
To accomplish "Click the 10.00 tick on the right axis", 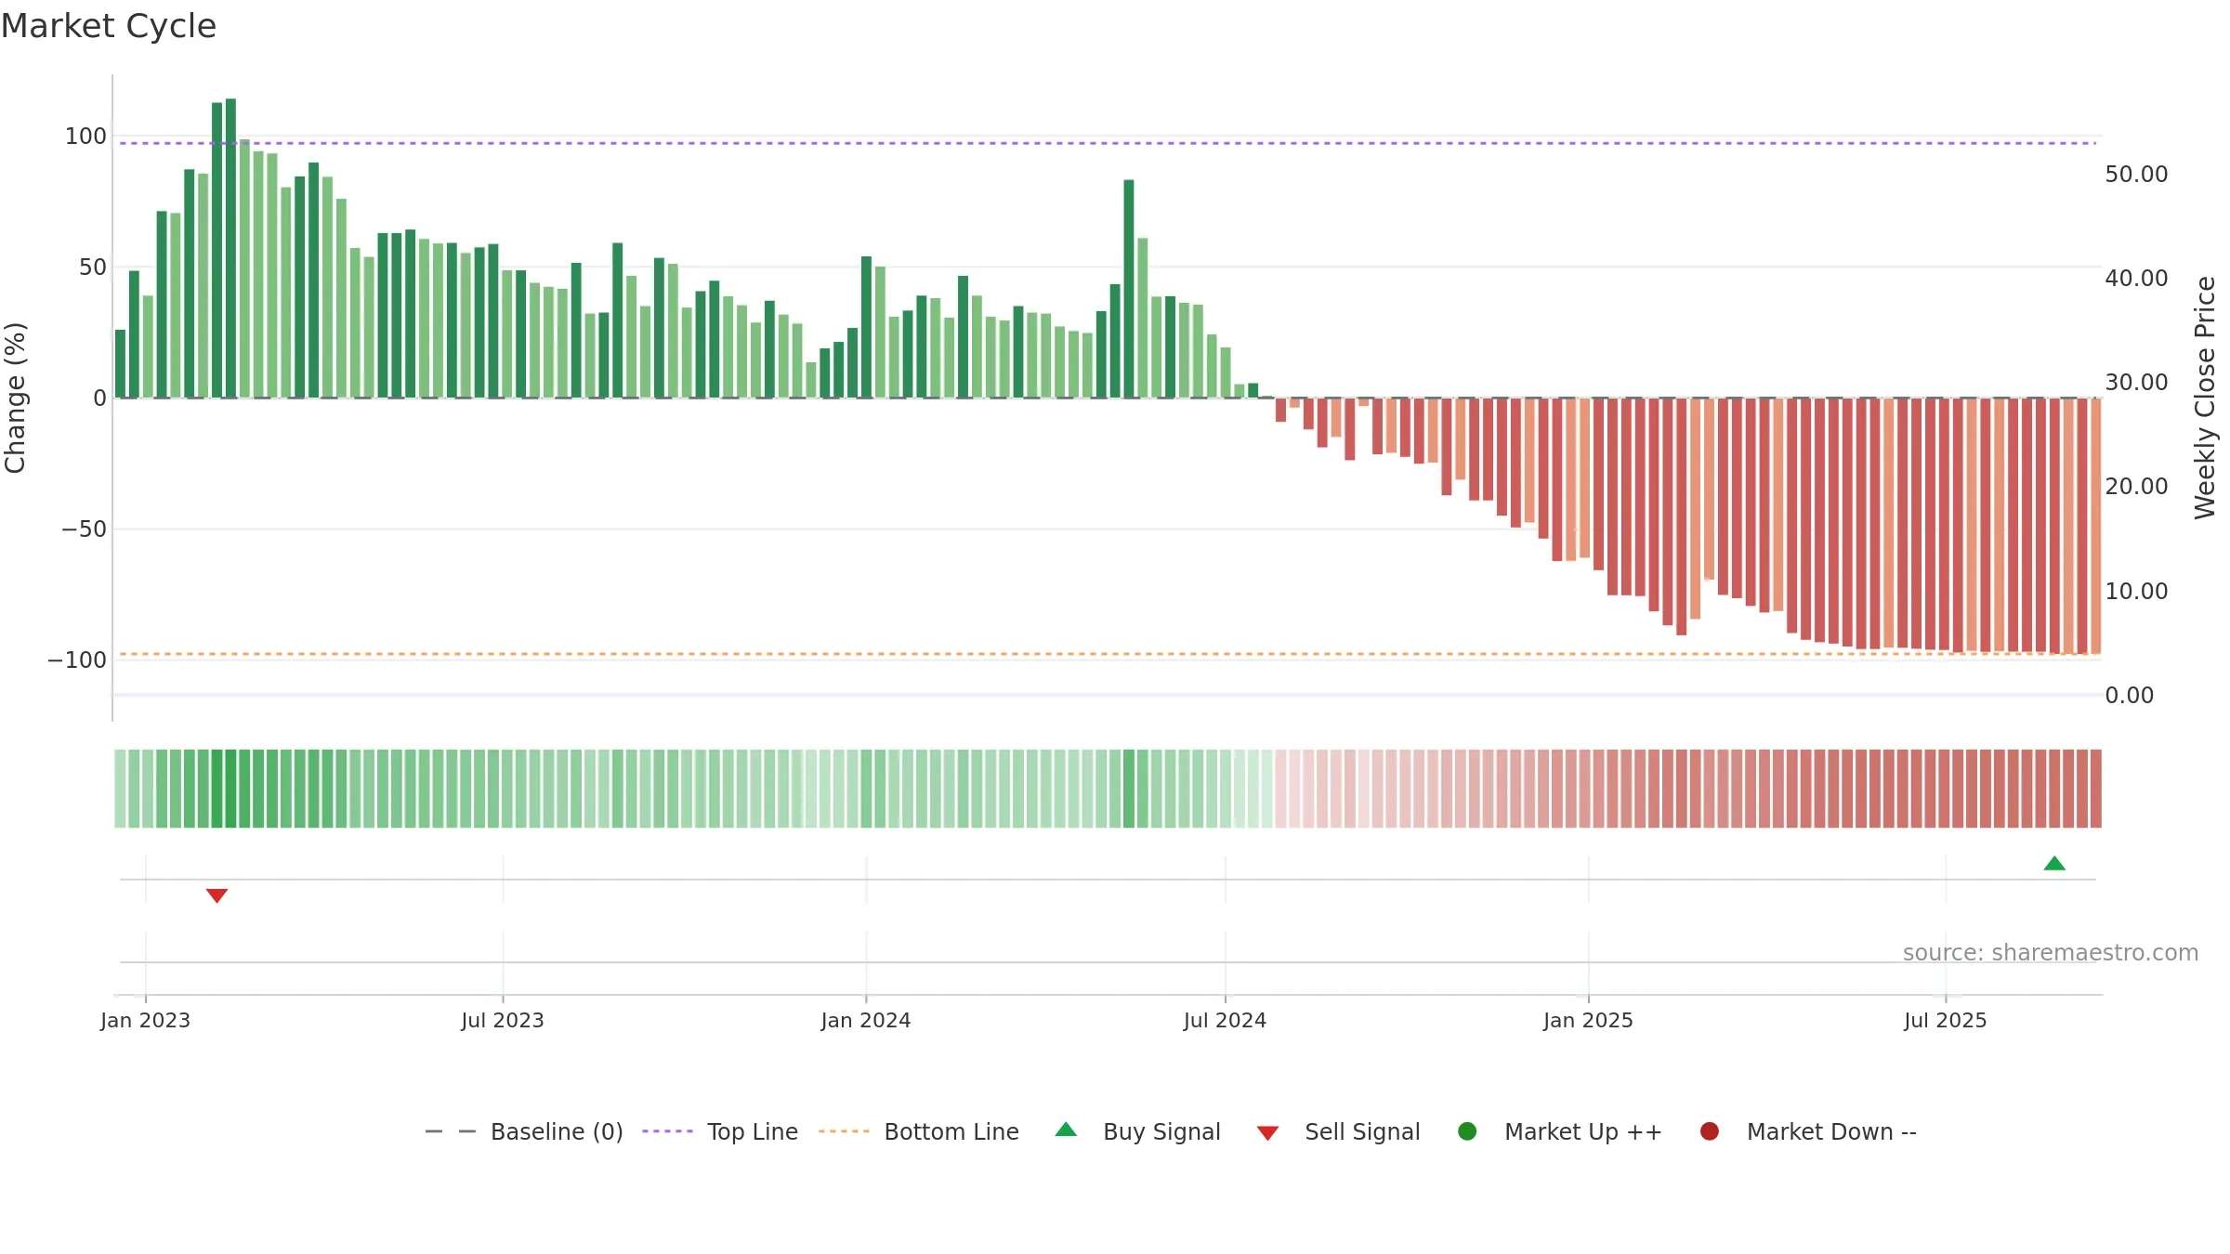I will [x=2136, y=592].
